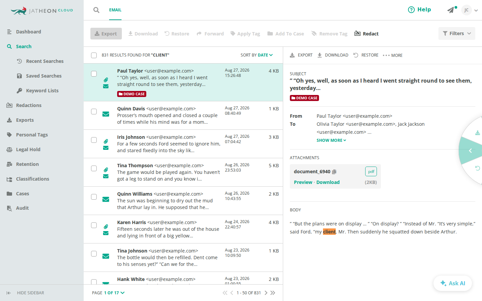Click the main Export button
Image resolution: width=482 pixels, height=301 pixels.
tap(106, 33)
